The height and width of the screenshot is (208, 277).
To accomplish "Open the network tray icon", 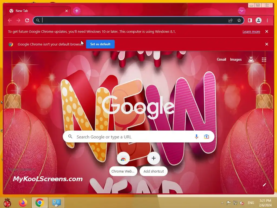I will [x=235, y=203].
